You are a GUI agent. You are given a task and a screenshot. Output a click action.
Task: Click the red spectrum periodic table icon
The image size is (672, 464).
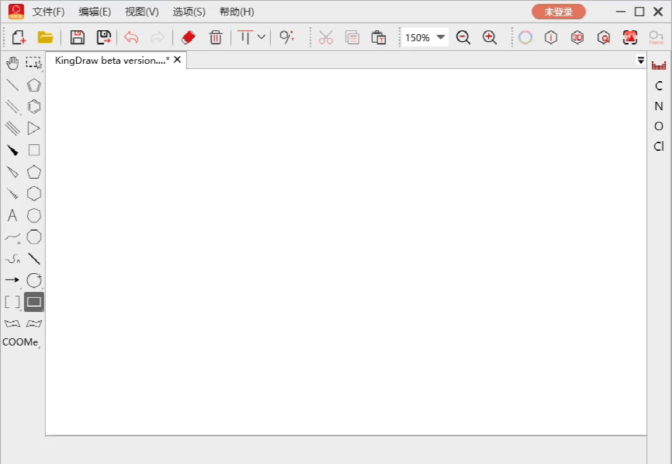658,66
